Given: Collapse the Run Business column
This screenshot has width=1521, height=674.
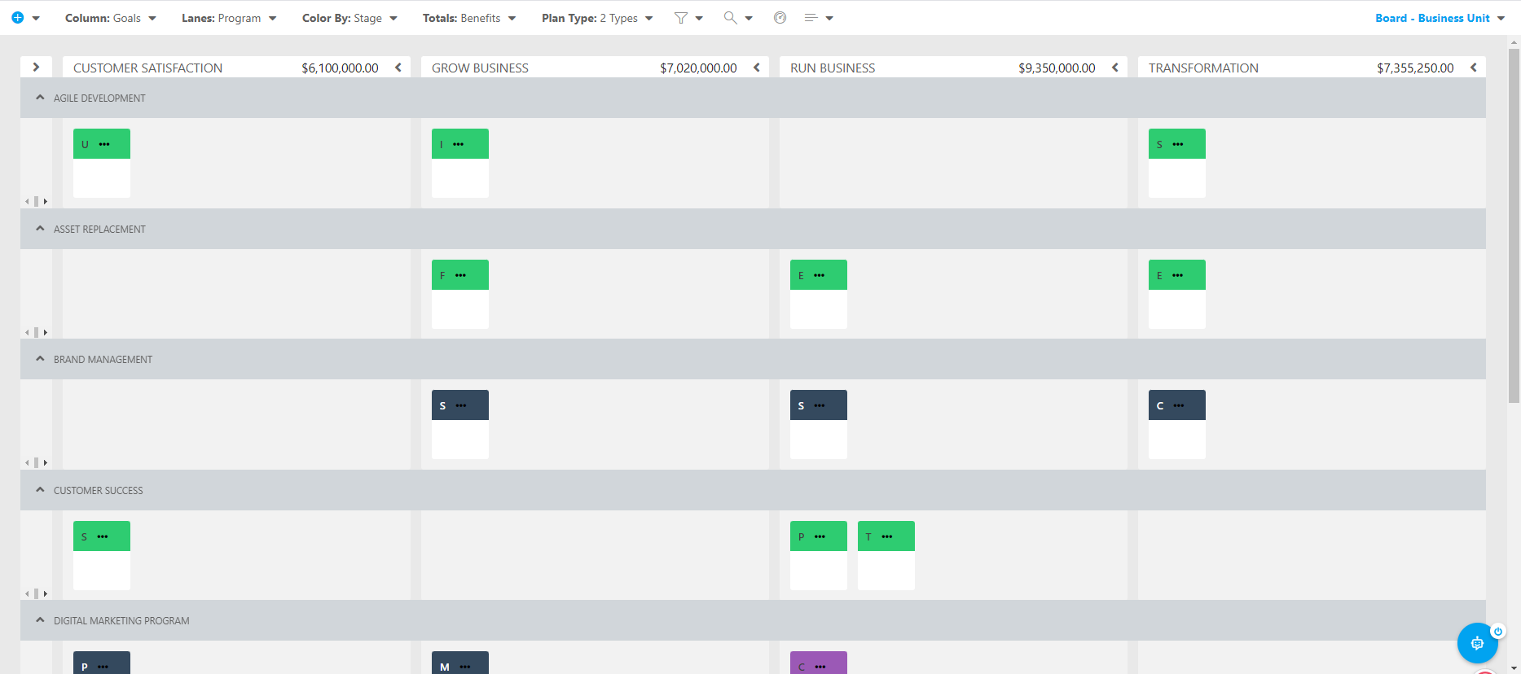Looking at the screenshot, I should [x=1115, y=68].
